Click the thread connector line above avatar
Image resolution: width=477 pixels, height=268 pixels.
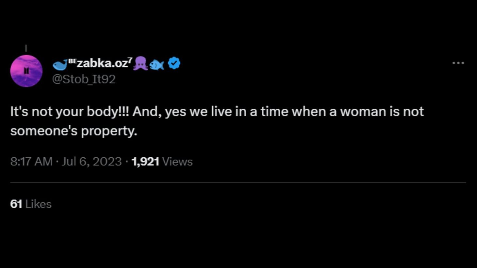(x=26, y=48)
